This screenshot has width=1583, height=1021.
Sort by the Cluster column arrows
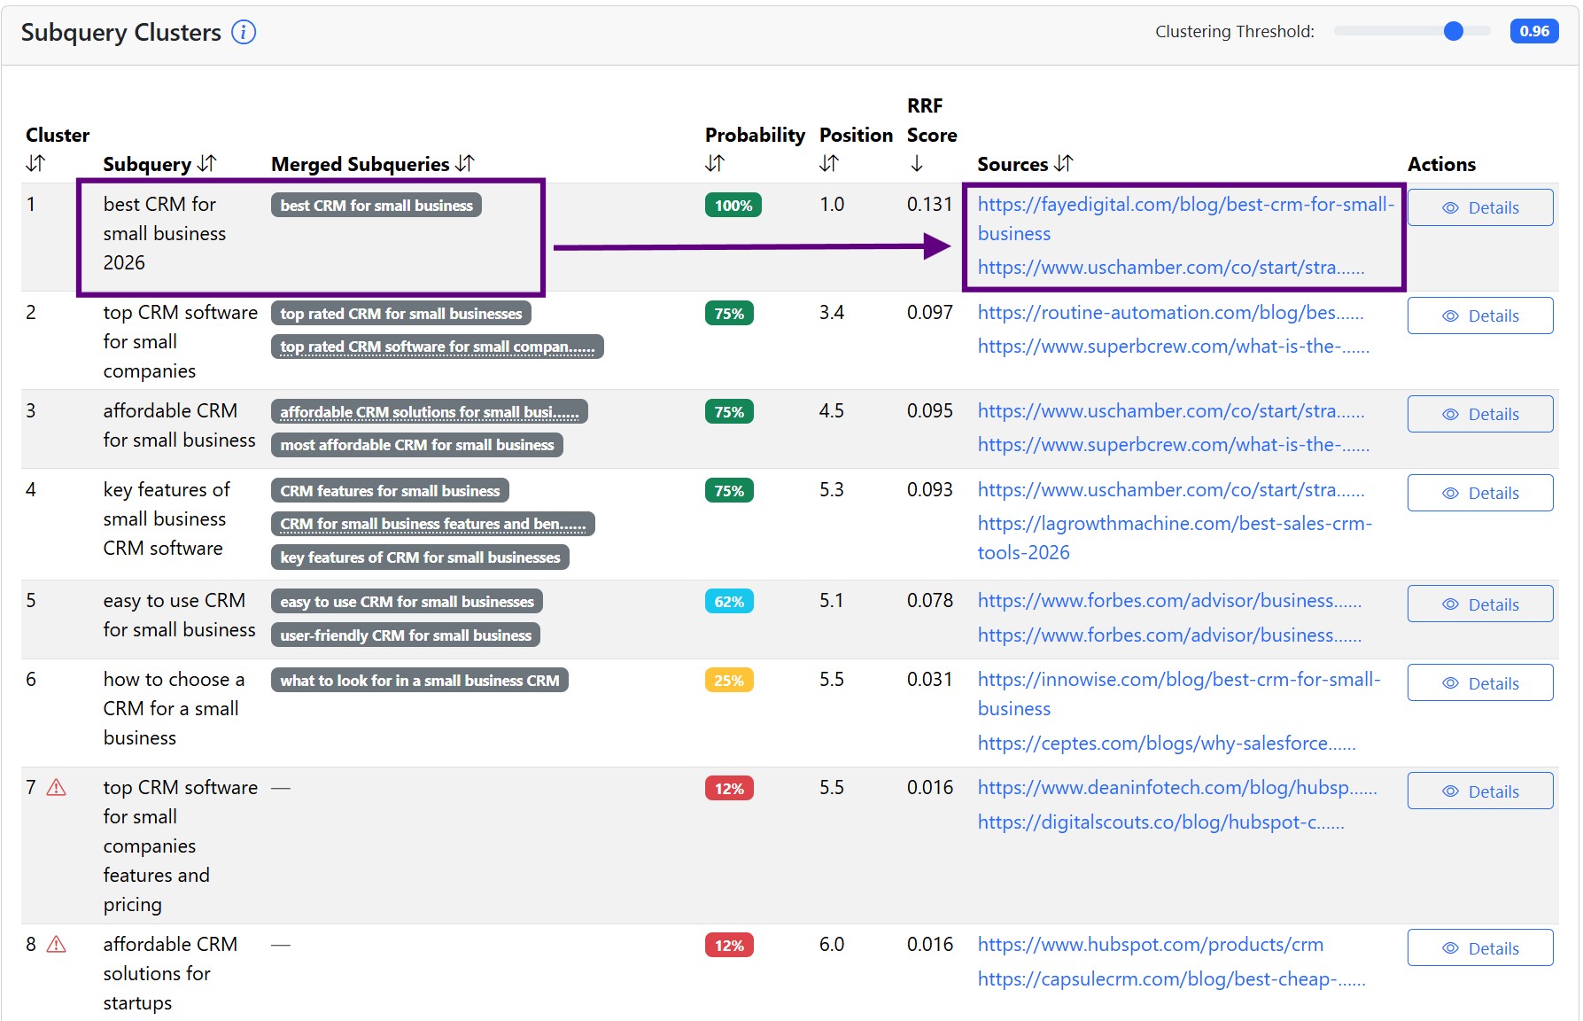pos(35,164)
